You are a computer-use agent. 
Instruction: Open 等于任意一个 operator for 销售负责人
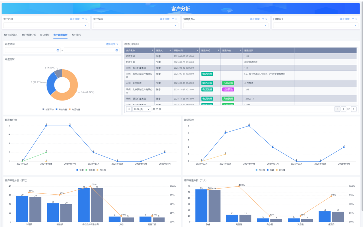(259, 19)
